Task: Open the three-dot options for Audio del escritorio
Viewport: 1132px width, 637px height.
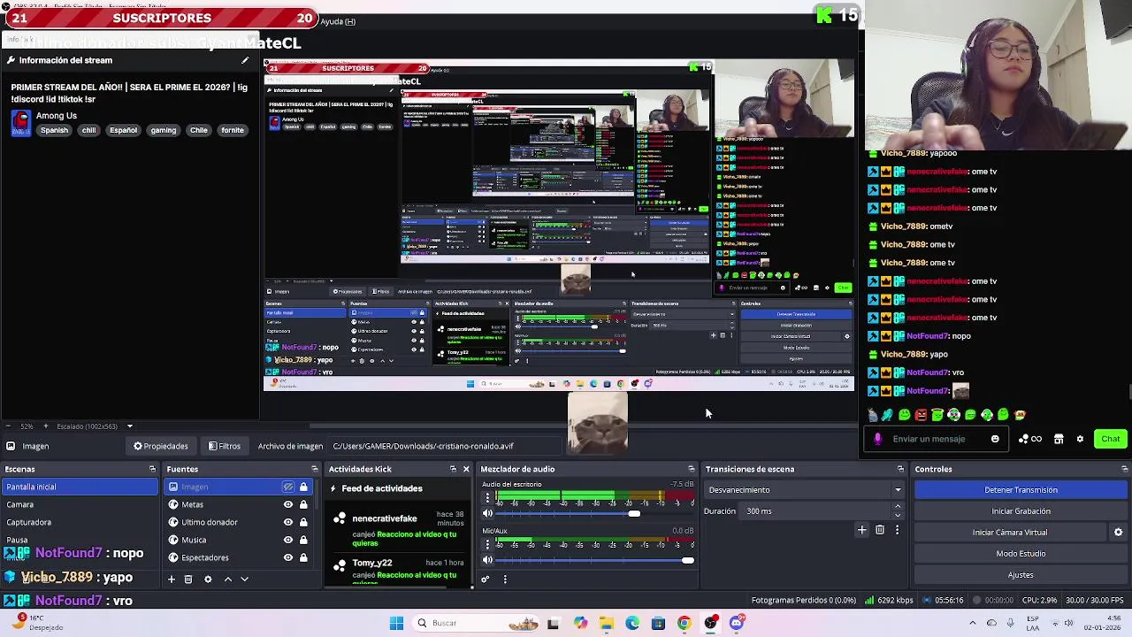Action: click(486, 498)
